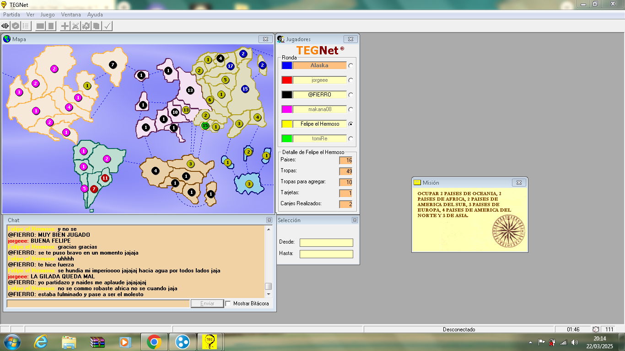Select the radio button for Alaska
Viewport: 625px width, 351px height.
coord(351,65)
